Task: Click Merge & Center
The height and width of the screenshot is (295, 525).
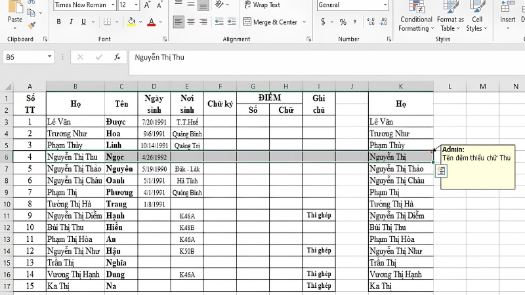Action: pos(270,22)
